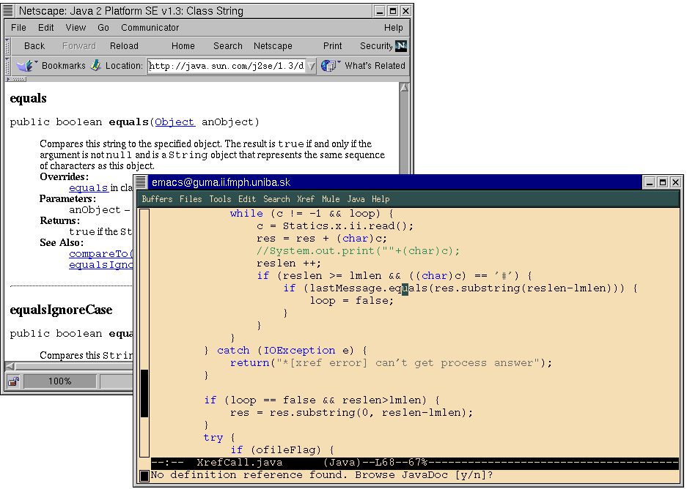The width and height of the screenshot is (687, 489).
Task: Open Netscape's Help menu
Action: (393, 28)
